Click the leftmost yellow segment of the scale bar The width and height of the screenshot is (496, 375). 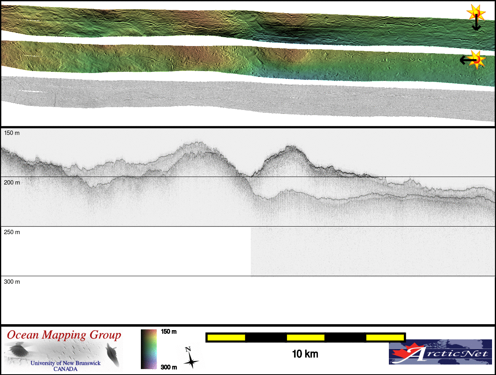coord(226,337)
